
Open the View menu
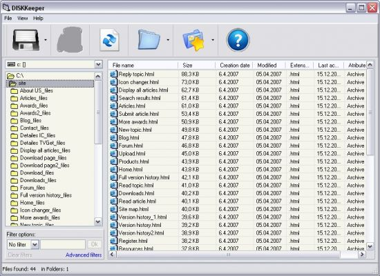coord(22,18)
